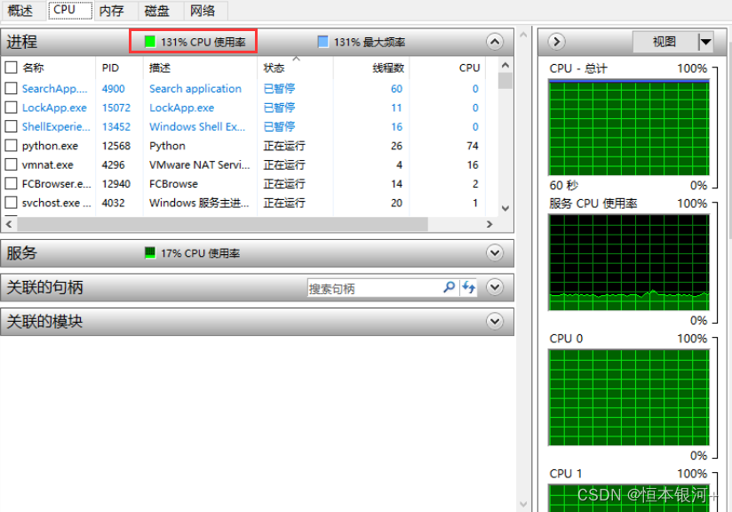Expand the 关联的模块 section
The image size is (732, 512).
(495, 321)
